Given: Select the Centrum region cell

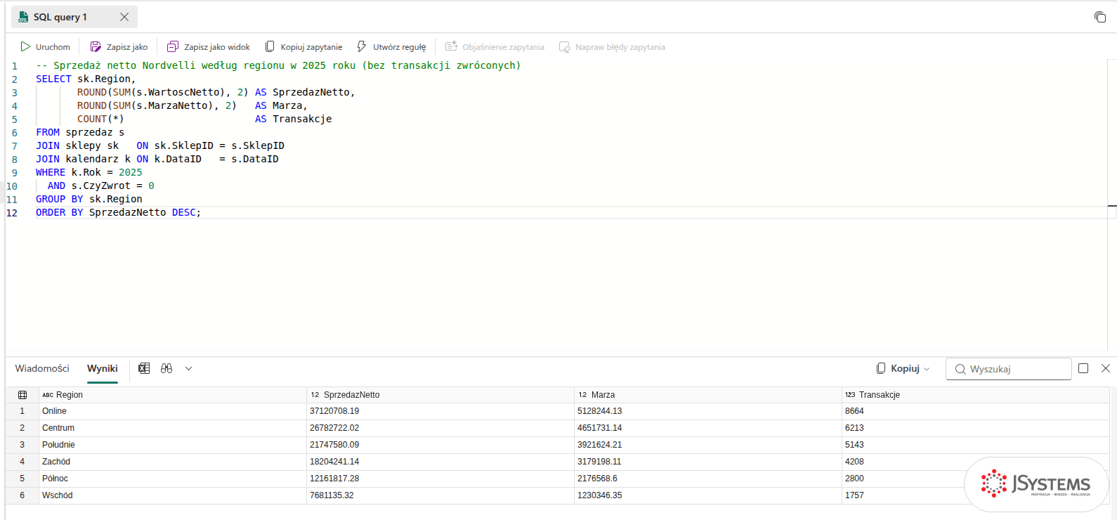Looking at the screenshot, I should pyautogui.click(x=173, y=428).
